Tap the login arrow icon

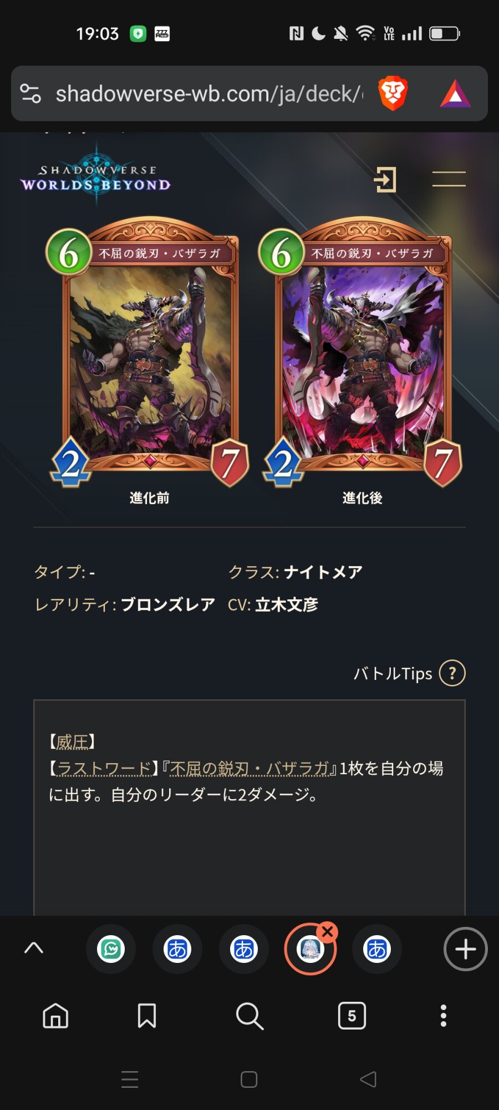(385, 179)
